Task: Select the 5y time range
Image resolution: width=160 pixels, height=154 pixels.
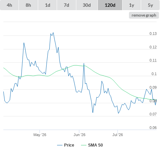Action: tap(150, 5)
